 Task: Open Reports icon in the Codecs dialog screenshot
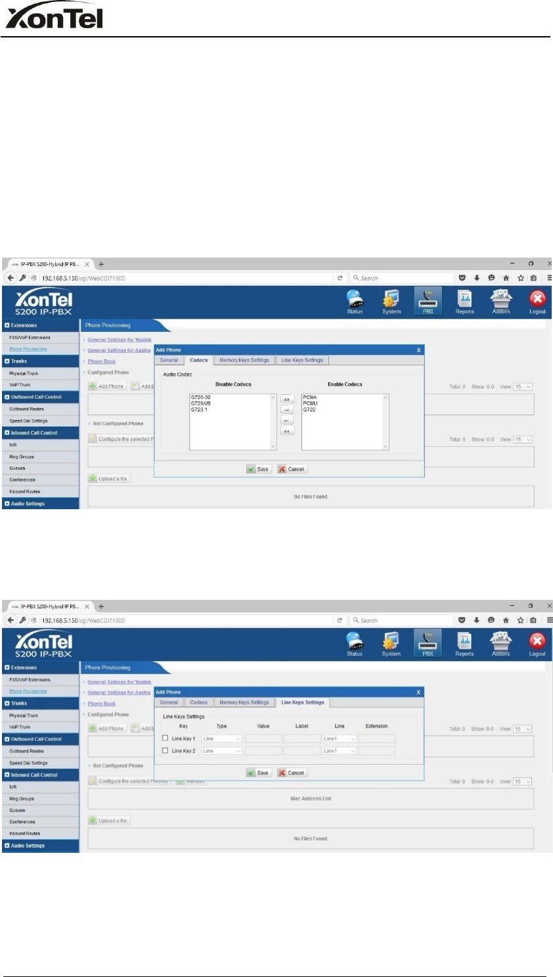(464, 301)
